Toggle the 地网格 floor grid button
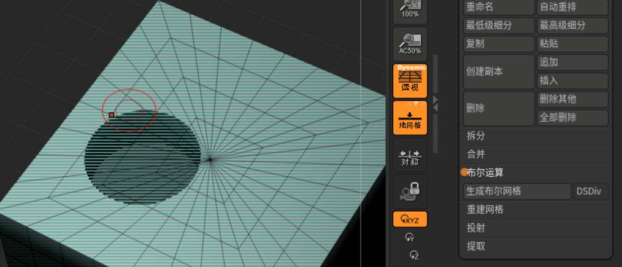This screenshot has width=622, height=267. (x=410, y=117)
